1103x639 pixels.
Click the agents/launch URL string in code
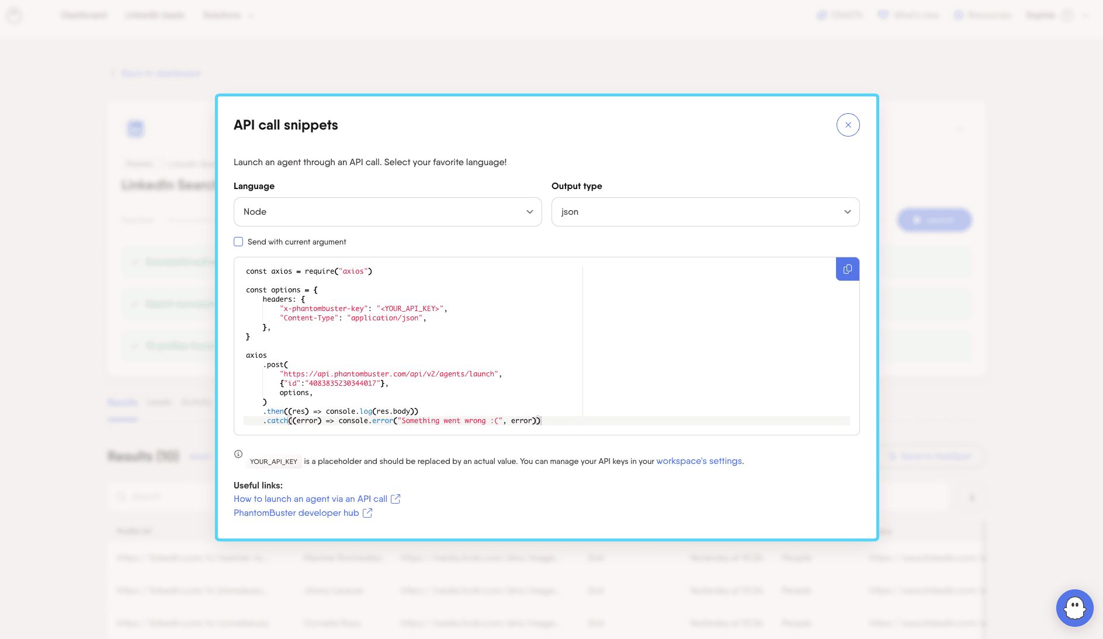coord(390,374)
